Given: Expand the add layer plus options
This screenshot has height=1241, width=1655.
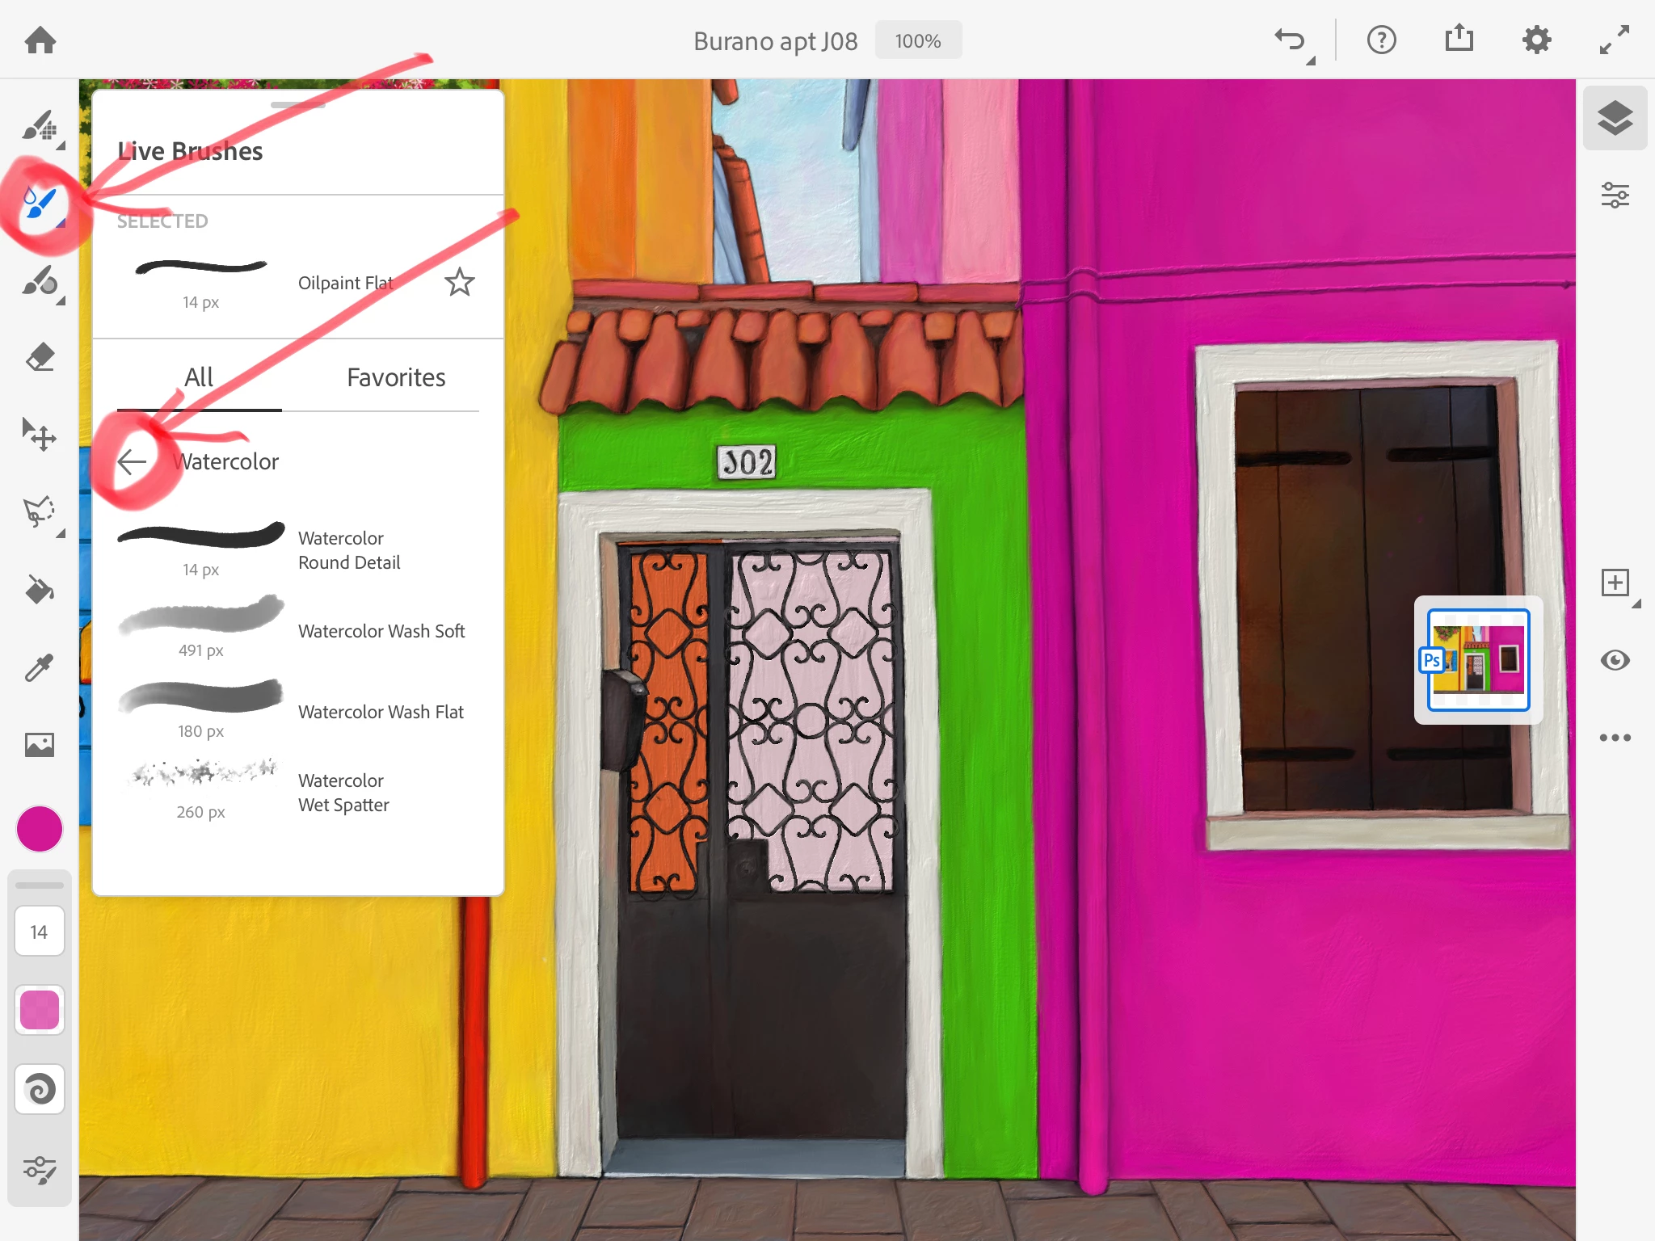Looking at the screenshot, I should 1636,604.
